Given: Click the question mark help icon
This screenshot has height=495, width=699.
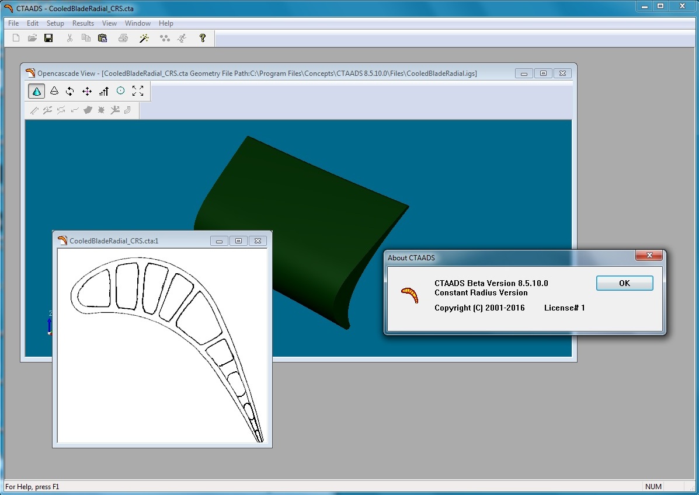Looking at the screenshot, I should [x=203, y=39].
